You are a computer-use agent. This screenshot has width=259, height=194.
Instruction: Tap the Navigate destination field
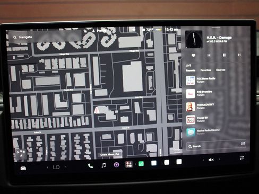[45, 37]
